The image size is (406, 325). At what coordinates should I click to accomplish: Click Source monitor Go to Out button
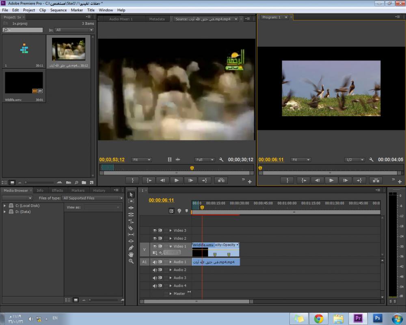204,180
